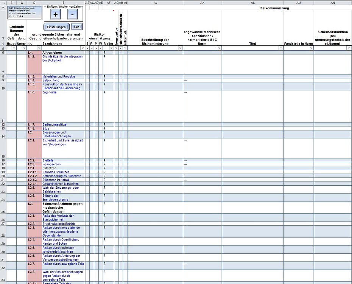The height and width of the screenshot is (284, 352).
Task: Open the Einstellungen settings button
Action: tap(56, 27)
